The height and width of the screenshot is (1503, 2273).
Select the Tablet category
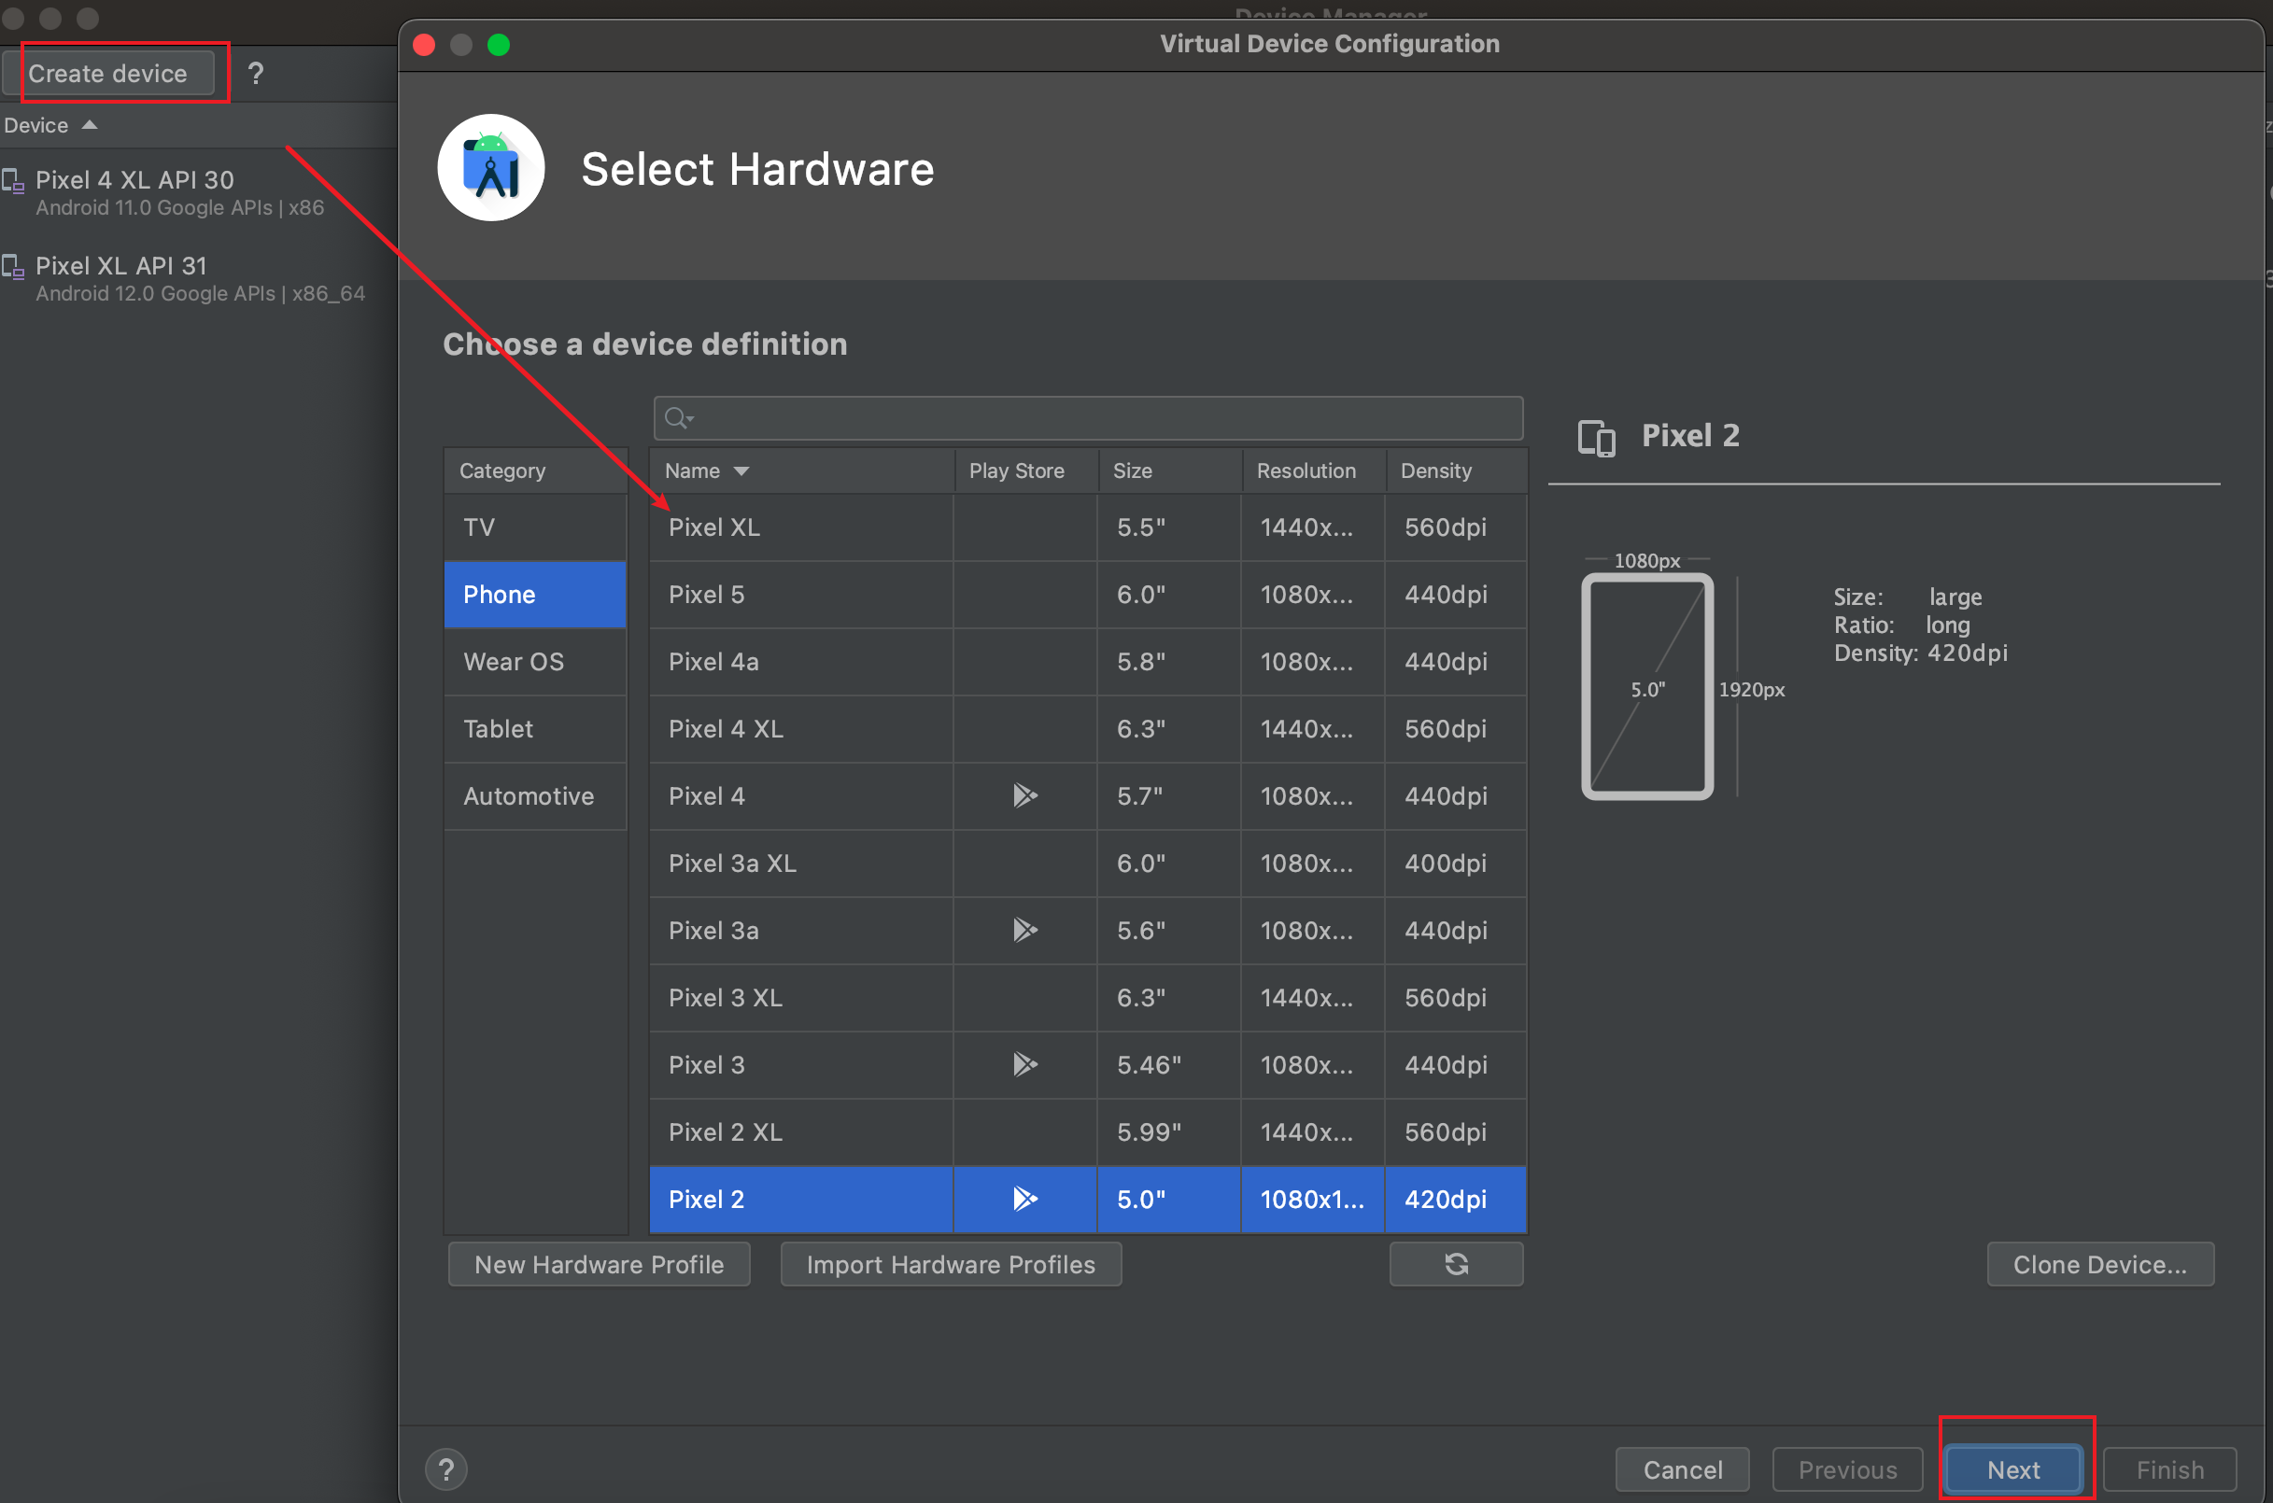point(535,728)
